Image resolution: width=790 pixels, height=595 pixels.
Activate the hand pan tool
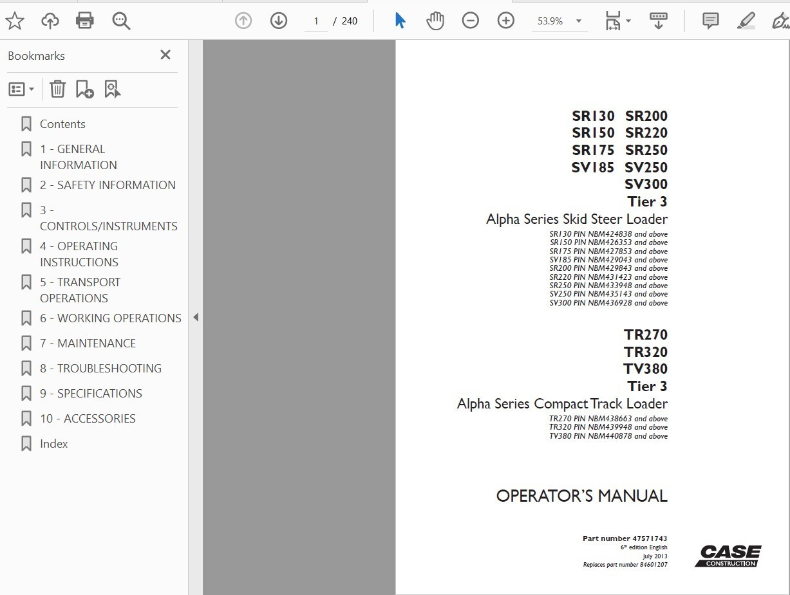pos(435,21)
